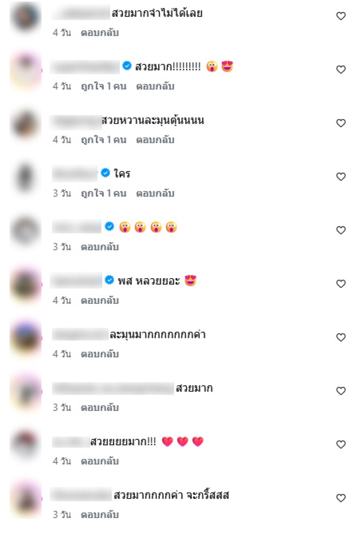Like the 'สวยหวานละมุนตุ้นนนน' comment
The image size is (357, 538).
pos(341,123)
